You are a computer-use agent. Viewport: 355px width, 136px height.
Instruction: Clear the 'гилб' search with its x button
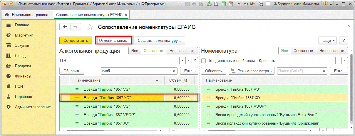pyautogui.click(x=174, y=71)
